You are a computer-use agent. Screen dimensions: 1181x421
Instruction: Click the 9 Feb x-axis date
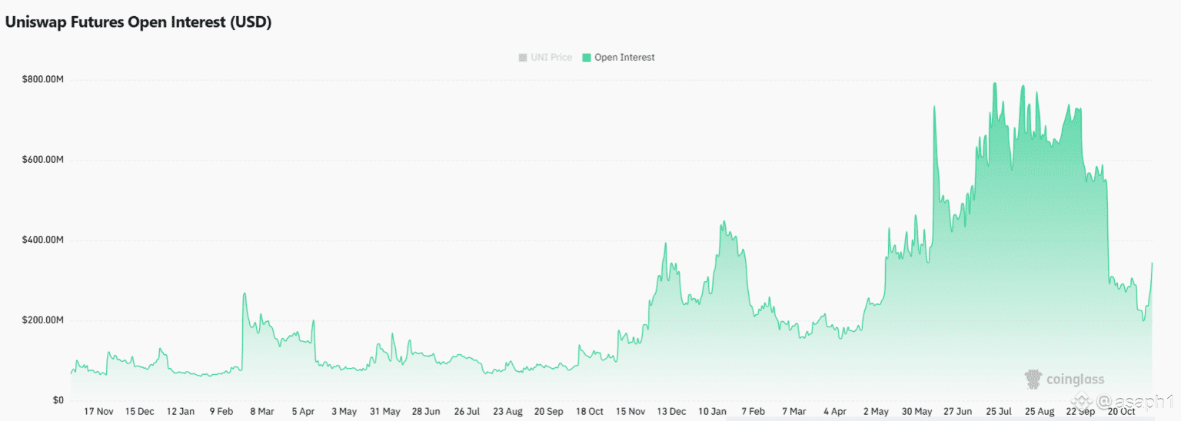coord(221,412)
